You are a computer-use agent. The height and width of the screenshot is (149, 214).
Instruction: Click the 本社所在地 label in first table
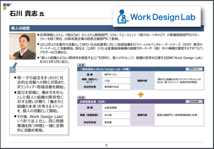(90, 87)
